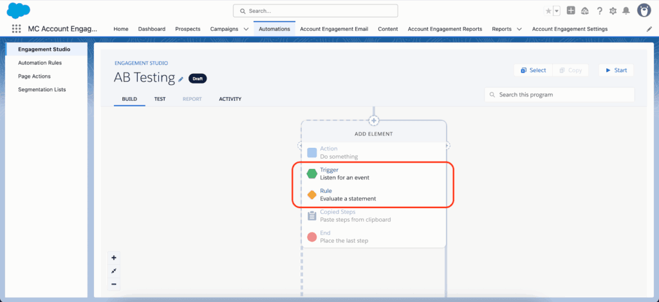The height and width of the screenshot is (302, 659).
Task: Zoom out the canvas with minus button
Action: [113, 285]
